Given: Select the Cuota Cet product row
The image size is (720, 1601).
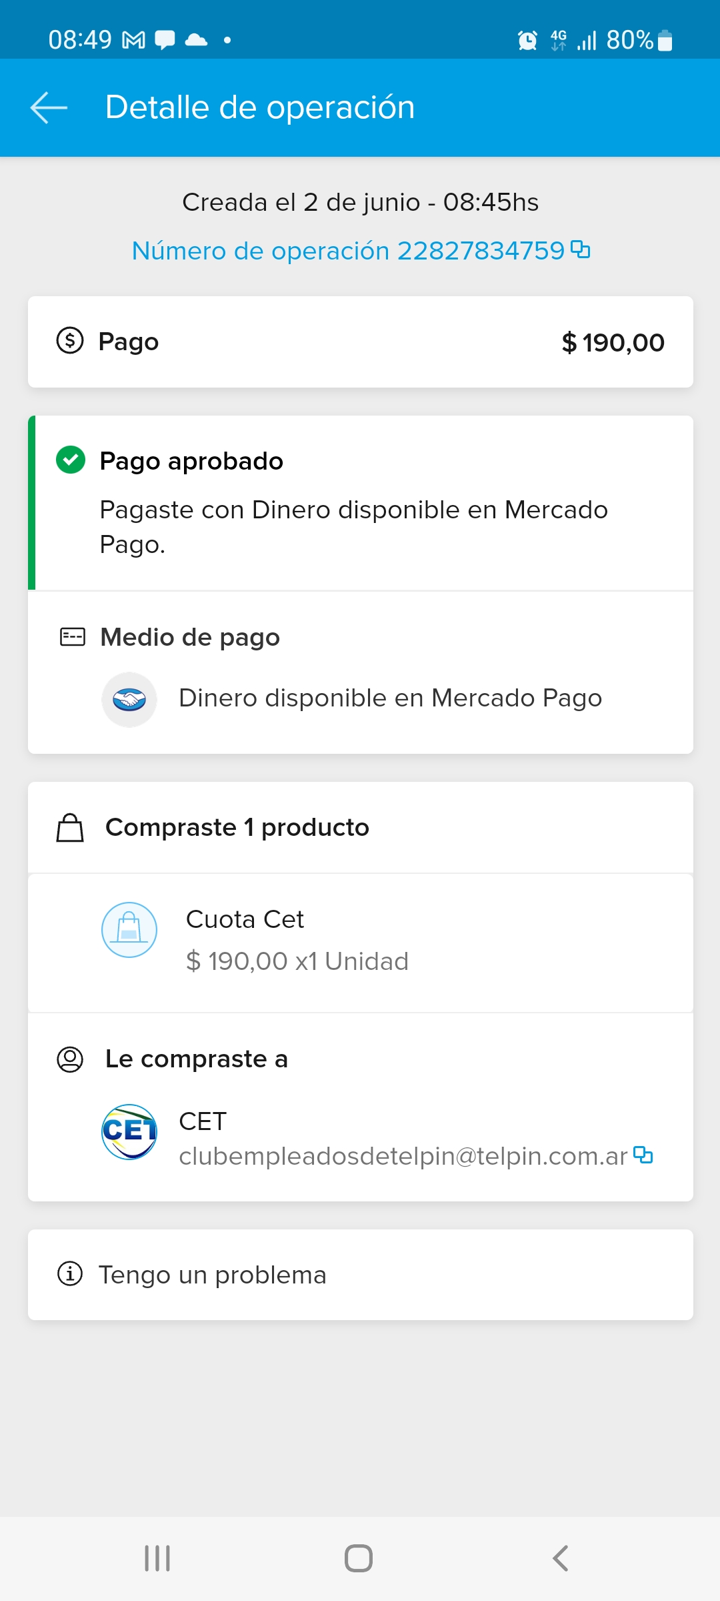Looking at the screenshot, I should pos(360,942).
